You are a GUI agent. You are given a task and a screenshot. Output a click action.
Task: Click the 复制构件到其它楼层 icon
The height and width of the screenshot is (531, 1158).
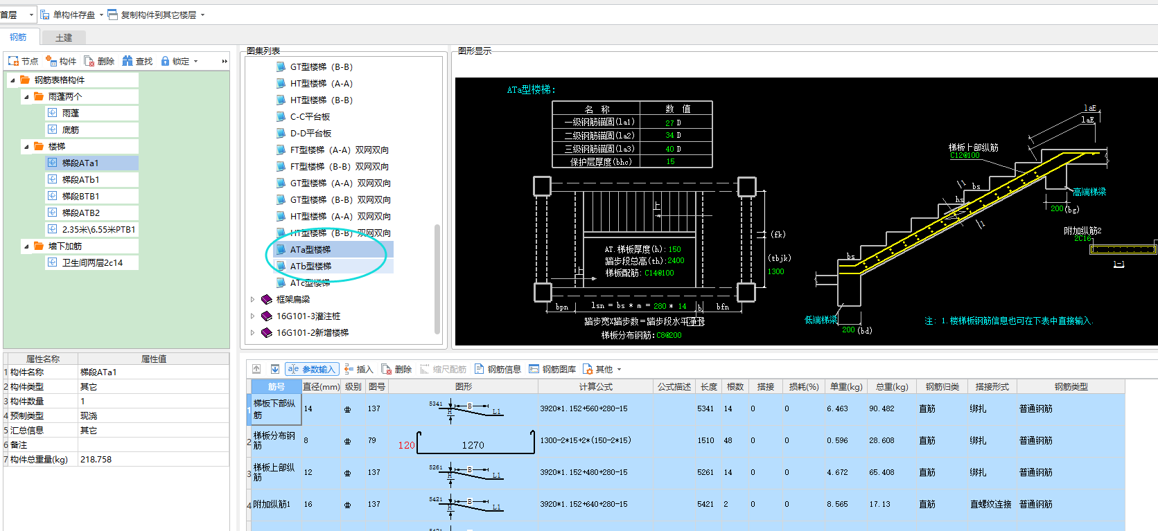113,15
